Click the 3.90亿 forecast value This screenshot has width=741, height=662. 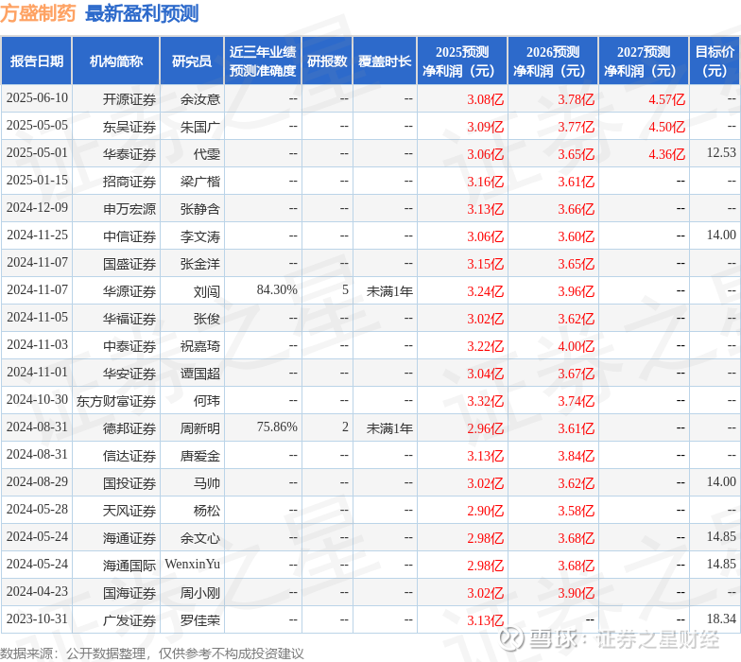577,593
